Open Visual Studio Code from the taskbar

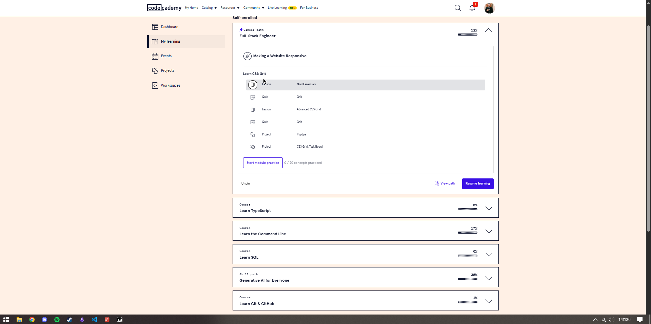point(95,320)
